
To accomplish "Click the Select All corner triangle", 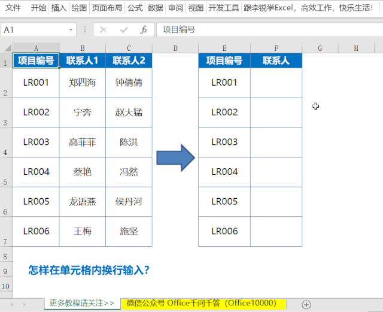I will tap(7, 48).
